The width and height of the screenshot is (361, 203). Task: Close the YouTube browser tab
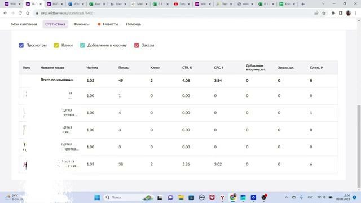188,4
